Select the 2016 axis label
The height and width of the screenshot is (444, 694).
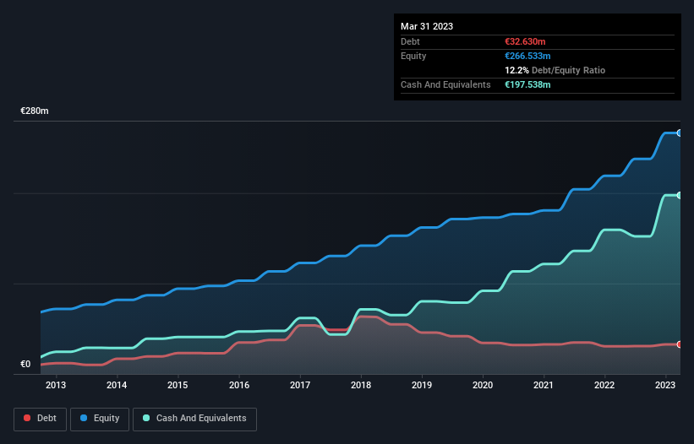[239, 385]
